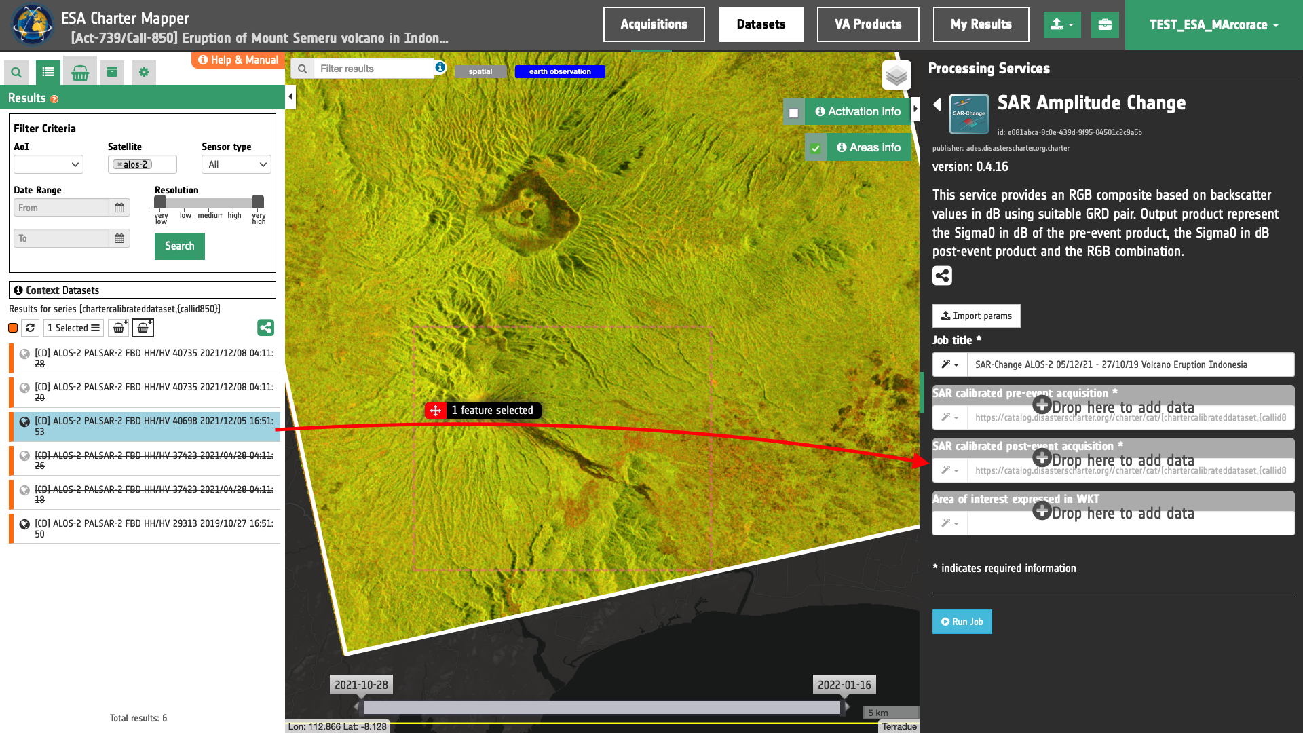Viewport: 1303px width, 733px height.
Task: Open the archive box tab icon
Action: pyautogui.click(x=112, y=72)
